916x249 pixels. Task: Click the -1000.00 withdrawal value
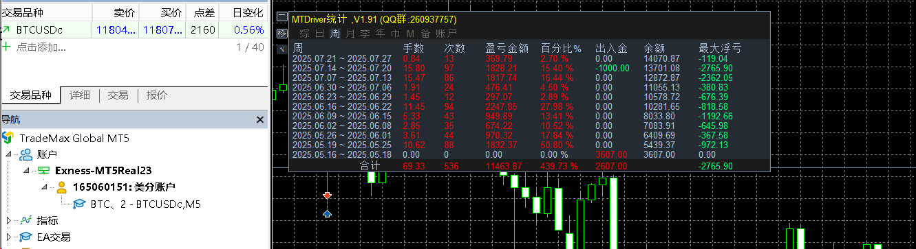click(x=613, y=68)
